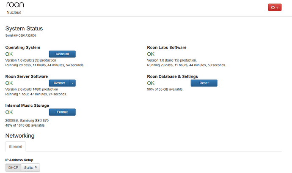The height and width of the screenshot is (173, 292).
Task: Reinstall the Operating System
Action: pyautogui.click(x=62, y=54)
